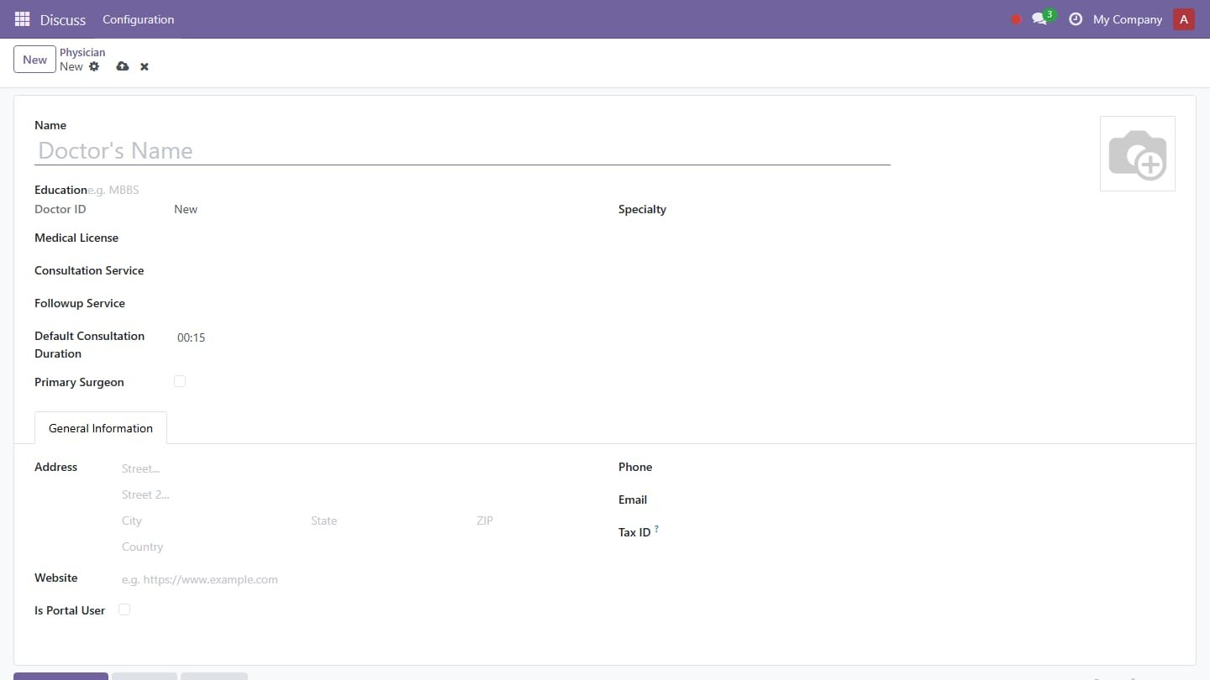Save the record with the cloud icon
1210x680 pixels.
pyautogui.click(x=123, y=66)
